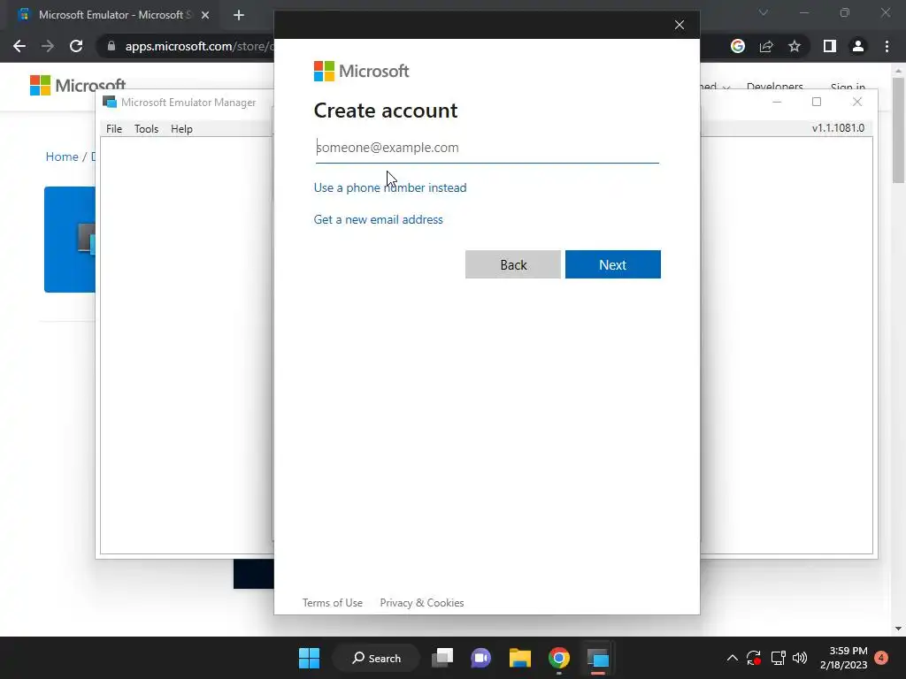Click the sync status tray icon
This screenshot has width=906, height=679.
(x=754, y=658)
